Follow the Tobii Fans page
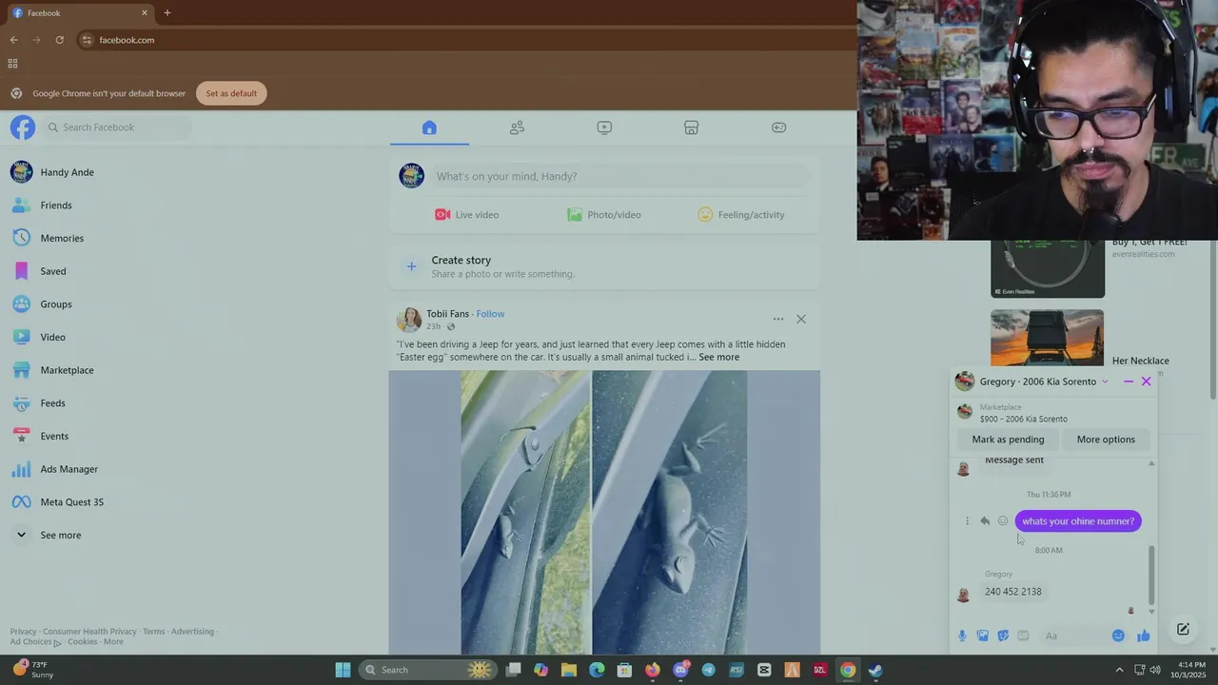The width and height of the screenshot is (1218, 685). 490,314
